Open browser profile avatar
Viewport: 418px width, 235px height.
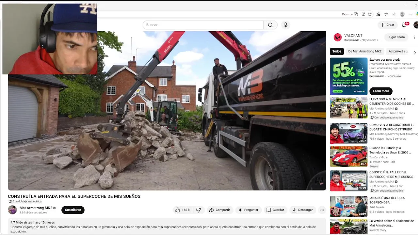[402, 14]
